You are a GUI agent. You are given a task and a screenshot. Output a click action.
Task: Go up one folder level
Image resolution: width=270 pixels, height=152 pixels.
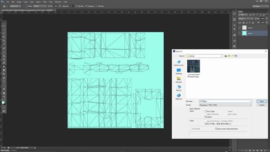pos(229,56)
